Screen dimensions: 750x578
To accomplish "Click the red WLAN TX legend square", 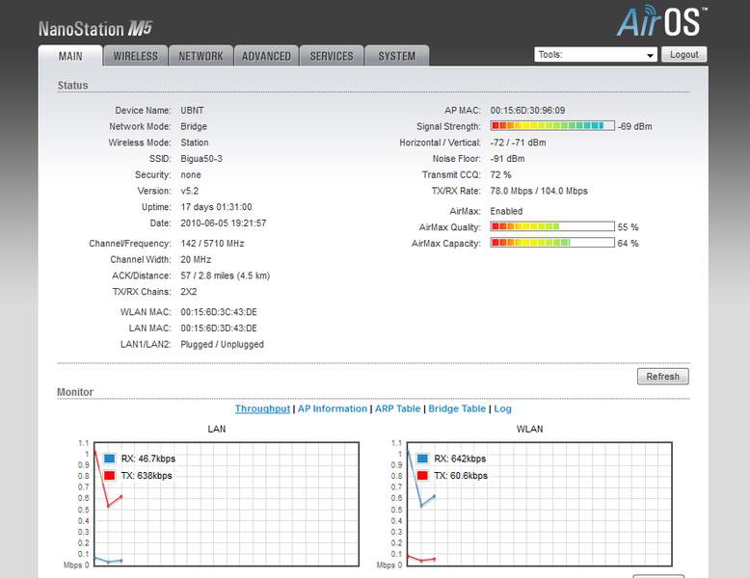I will (422, 475).
